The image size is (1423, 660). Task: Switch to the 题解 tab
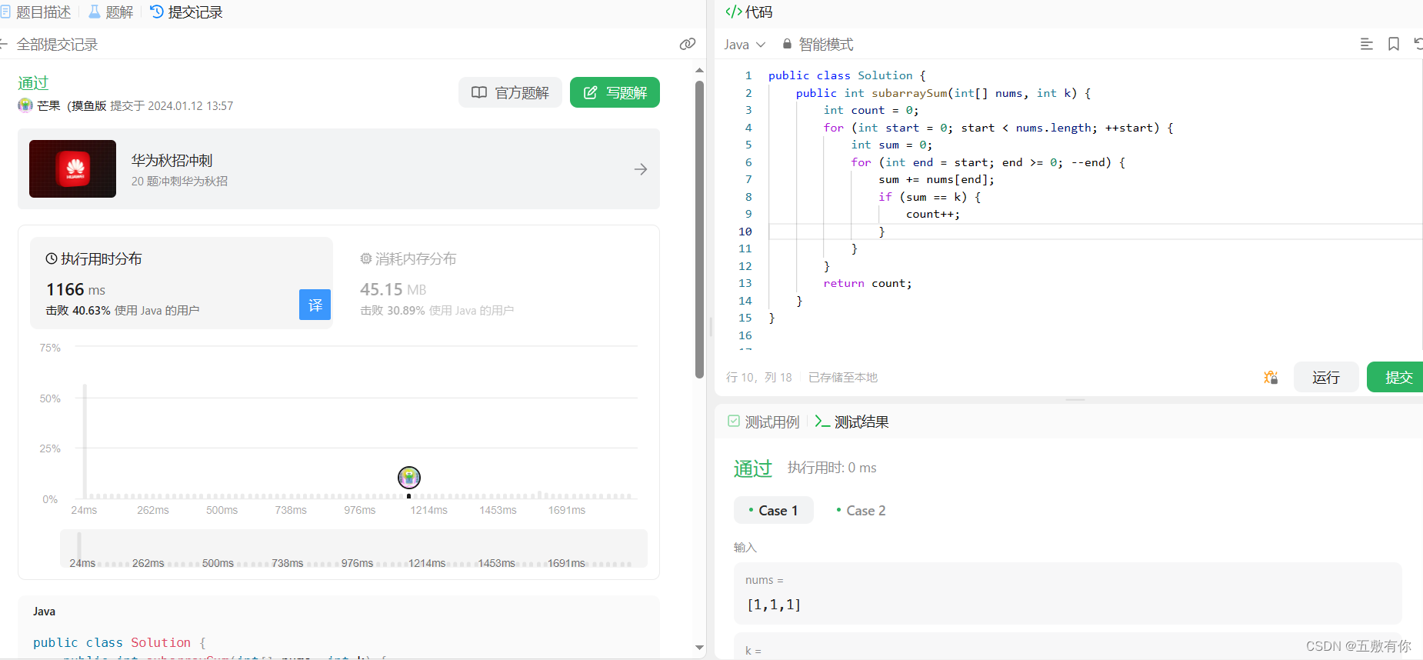click(111, 12)
